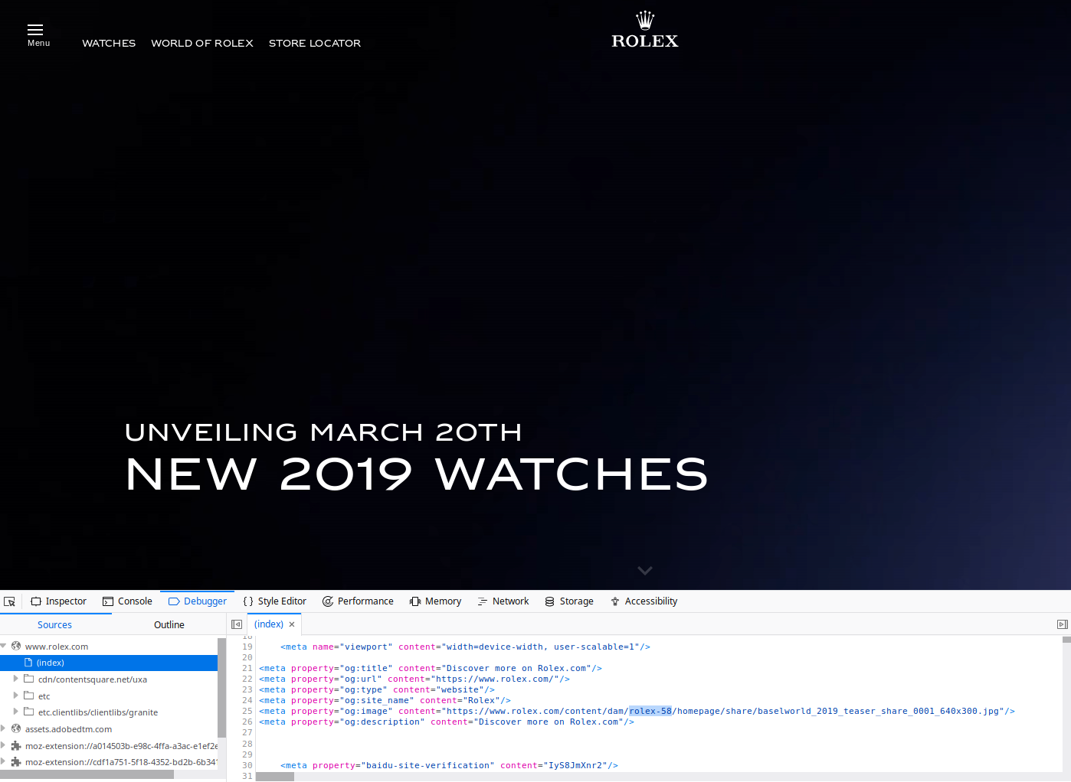1071x782 pixels.
Task: Expand the etc.clientlibs/clientlibs/granite folder
Action: [15, 712]
